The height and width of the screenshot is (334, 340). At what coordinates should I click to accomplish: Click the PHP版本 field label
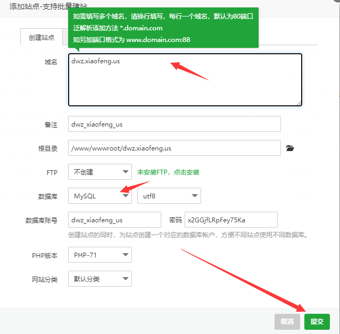(45, 256)
